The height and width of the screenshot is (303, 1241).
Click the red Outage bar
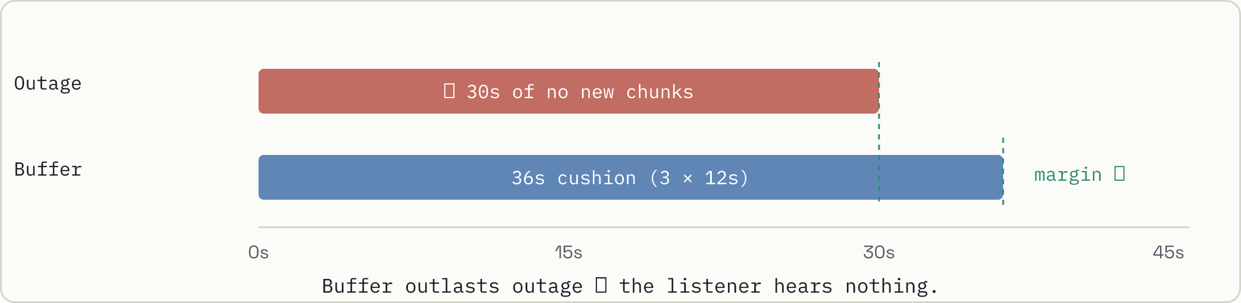(568, 91)
